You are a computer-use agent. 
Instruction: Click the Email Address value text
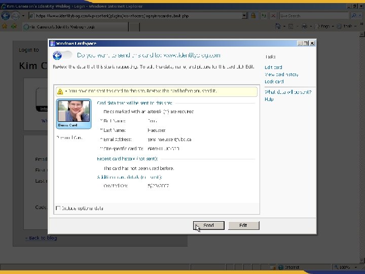point(169,140)
